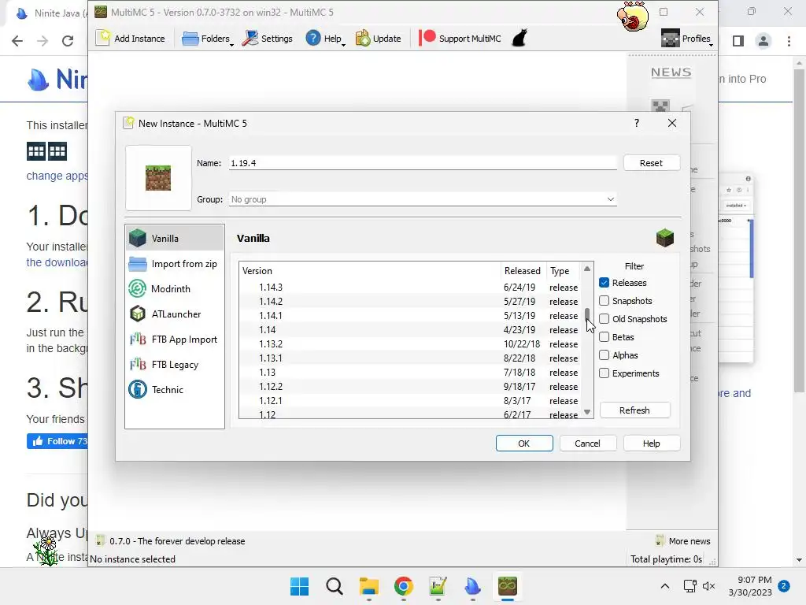Reload the Ninite browser page
The height and width of the screenshot is (605, 806).
tap(68, 41)
